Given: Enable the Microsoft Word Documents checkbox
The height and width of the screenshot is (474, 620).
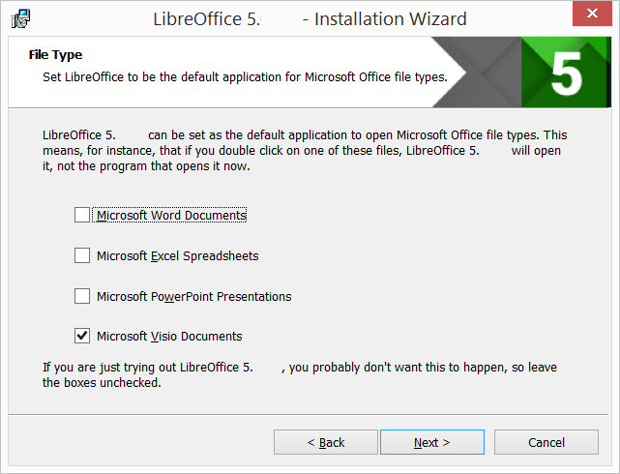Looking at the screenshot, I should tap(82, 216).
